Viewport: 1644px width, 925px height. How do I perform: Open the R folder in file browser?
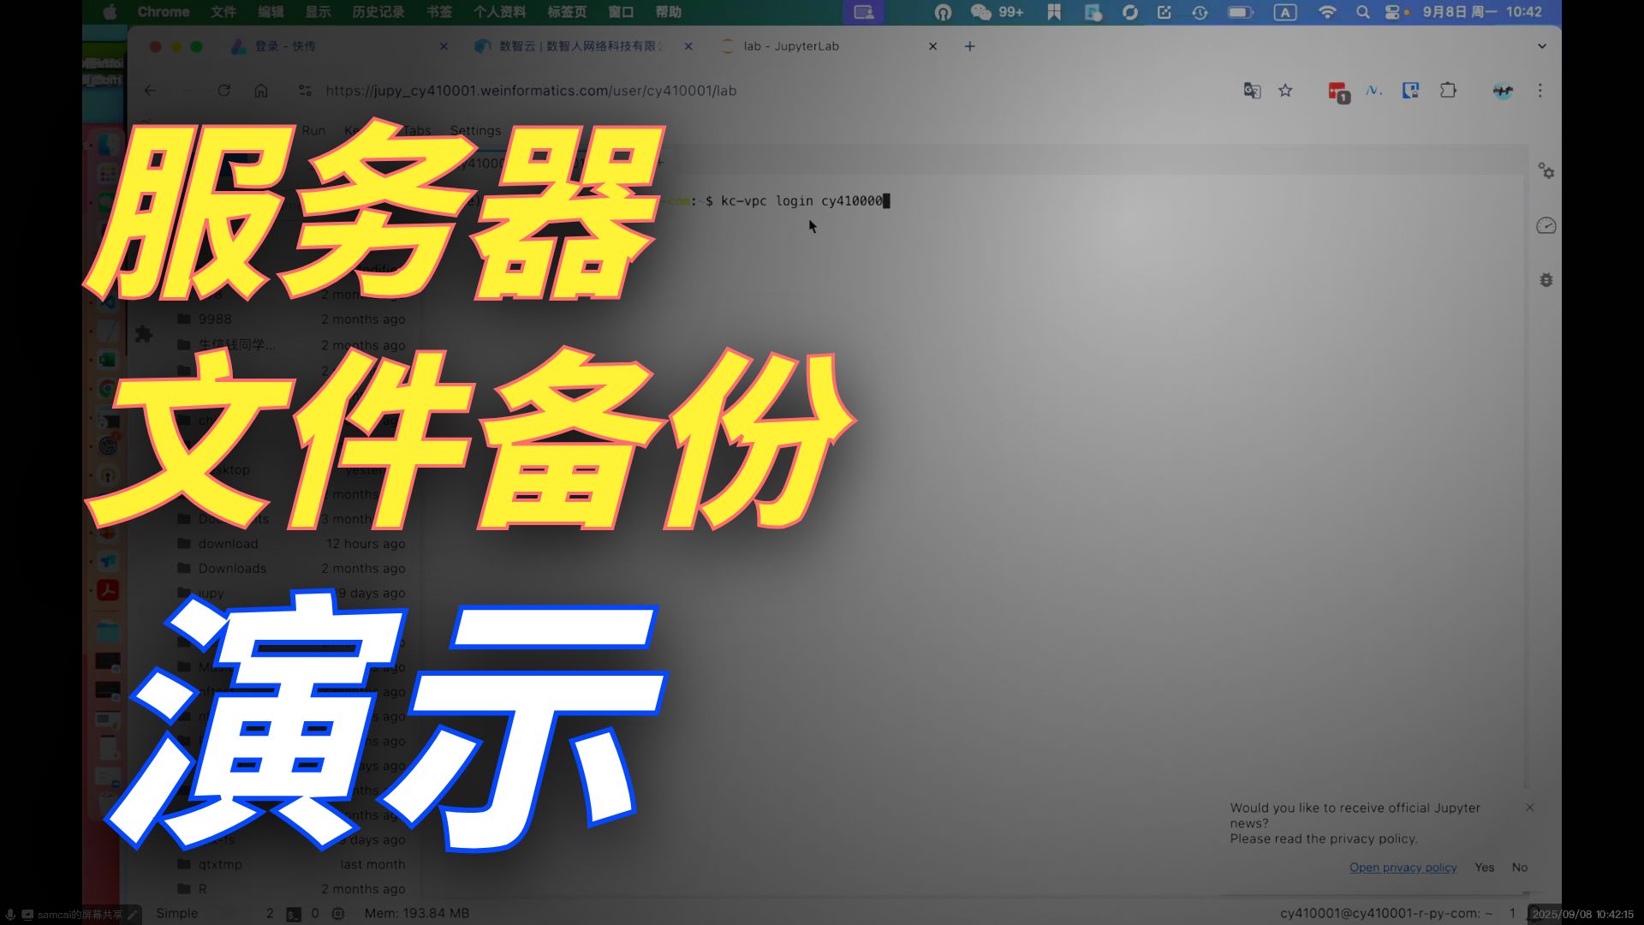tap(291, 889)
